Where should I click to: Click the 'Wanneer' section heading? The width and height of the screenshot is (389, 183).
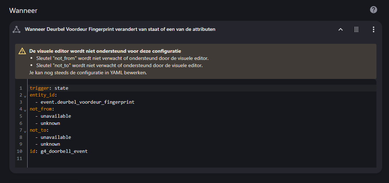[x=23, y=10]
